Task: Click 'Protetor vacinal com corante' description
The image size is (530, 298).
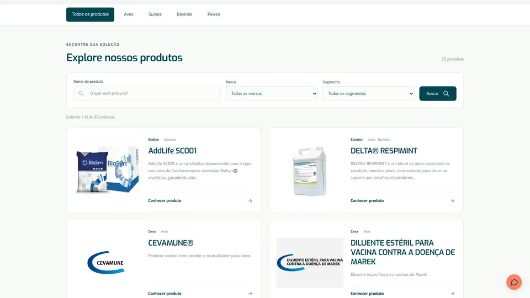Action: tap(199, 256)
